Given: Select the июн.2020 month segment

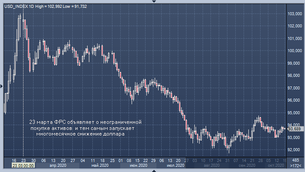Looking at the screenshot, I should click(x=138, y=165).
